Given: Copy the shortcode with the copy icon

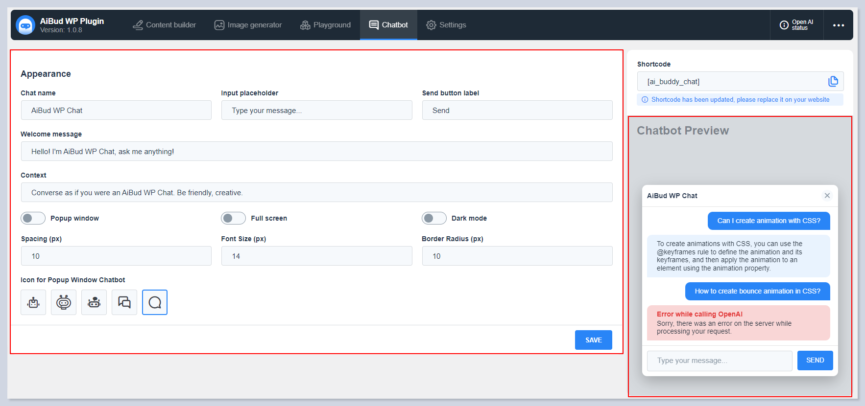Looking at the screenshot, I should [833, 81].
